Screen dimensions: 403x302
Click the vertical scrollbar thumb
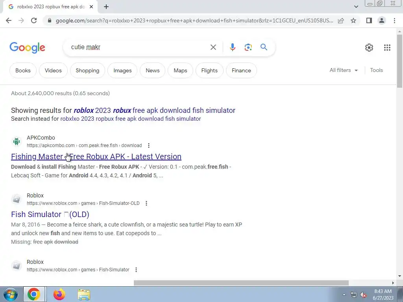click(399, 61)
